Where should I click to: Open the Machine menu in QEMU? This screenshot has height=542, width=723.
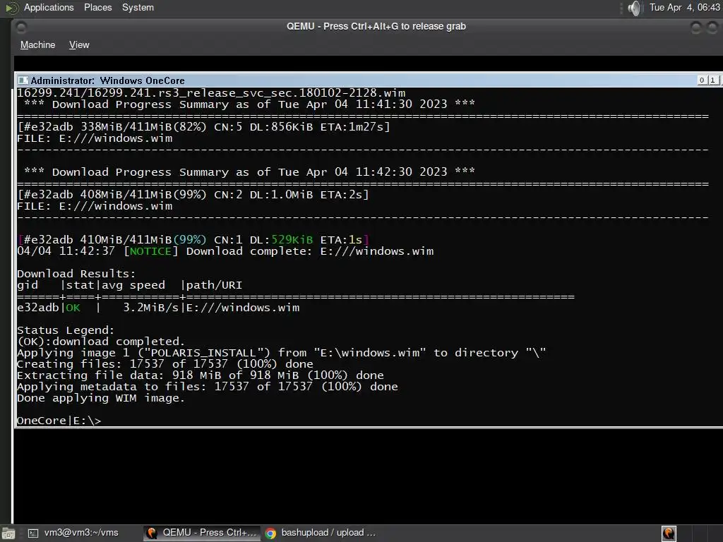pyautogui.click(x=38, y=44)
